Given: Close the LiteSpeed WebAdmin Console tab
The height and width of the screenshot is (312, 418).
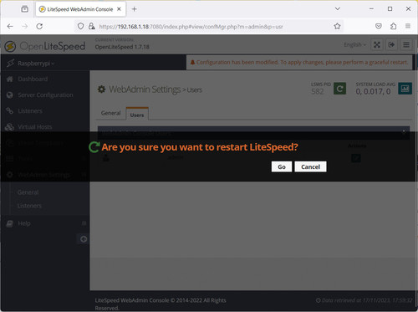Looking at the screenshot, I should point(119,9).
